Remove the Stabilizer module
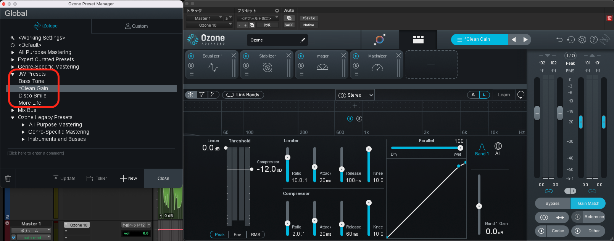This screenshot has height=241, width=614. (x=289, y=56)
